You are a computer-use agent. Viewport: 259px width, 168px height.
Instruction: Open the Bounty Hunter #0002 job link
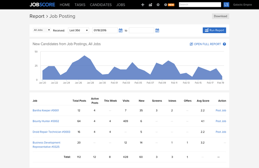[46, 121]
